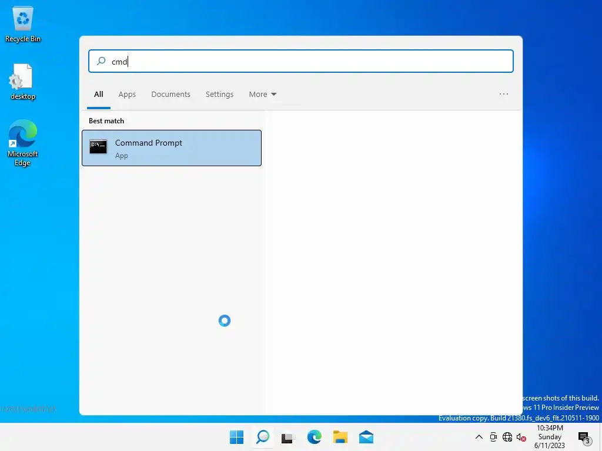Open network status tray icon
The image size is (602, 451).
point(507,437)
